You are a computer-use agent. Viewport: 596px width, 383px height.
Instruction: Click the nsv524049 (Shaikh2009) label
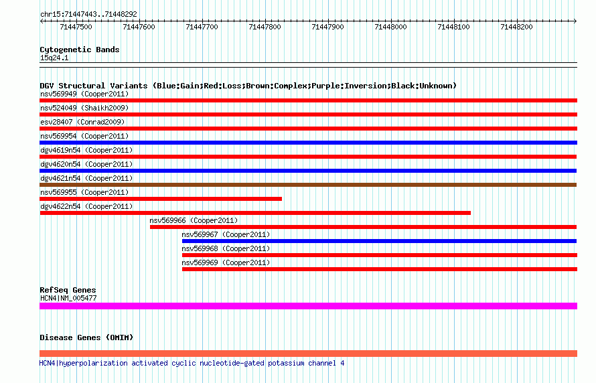(84, 108)
